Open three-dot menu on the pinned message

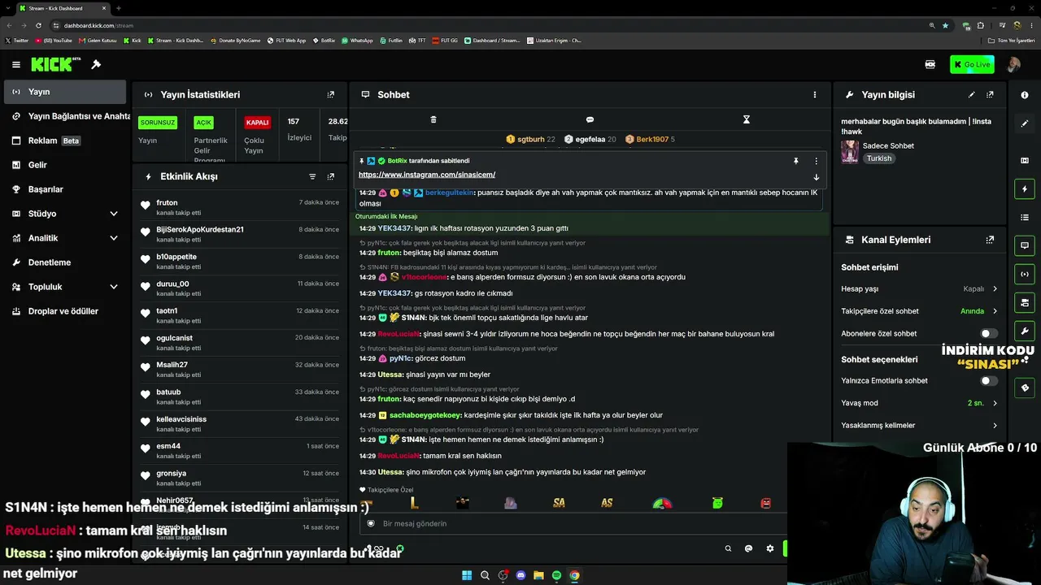coord(817,161)
